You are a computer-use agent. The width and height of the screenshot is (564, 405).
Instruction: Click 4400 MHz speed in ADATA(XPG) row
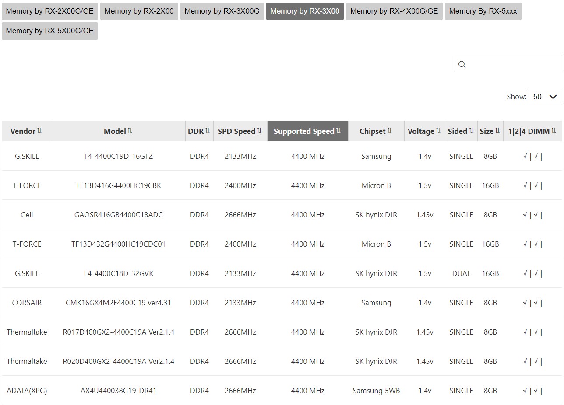[308, 391]
